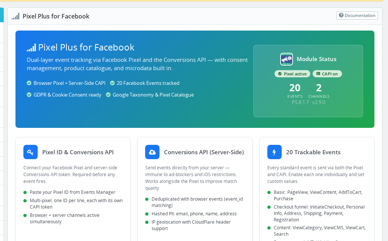Click checkmark beside 20 Facebook Events tracked

click(112, 83)
